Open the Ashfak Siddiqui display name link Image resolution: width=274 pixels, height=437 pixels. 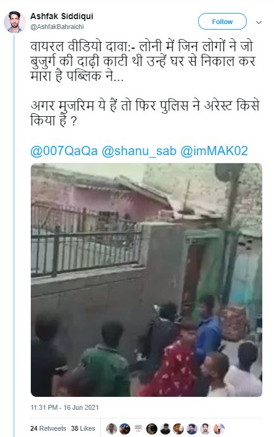coord(62,17)
